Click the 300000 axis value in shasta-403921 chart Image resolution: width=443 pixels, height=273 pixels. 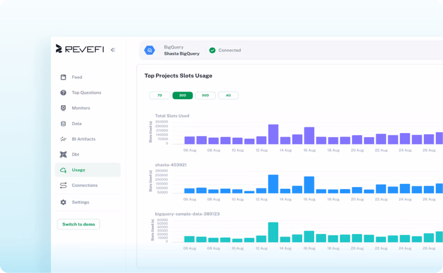[x=161, y=171]
